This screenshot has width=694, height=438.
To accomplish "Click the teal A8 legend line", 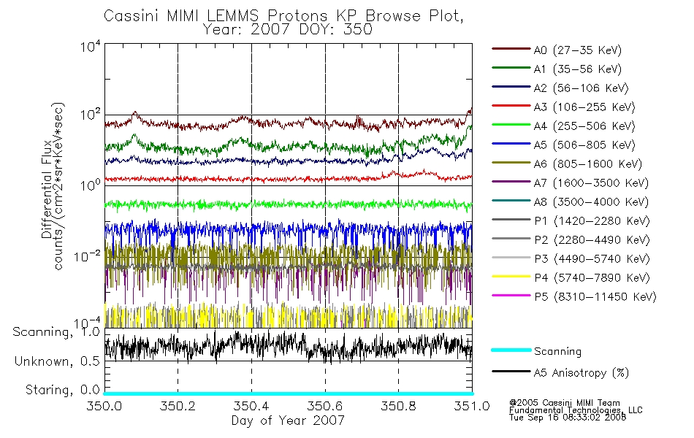I will (x=511, y=201).
